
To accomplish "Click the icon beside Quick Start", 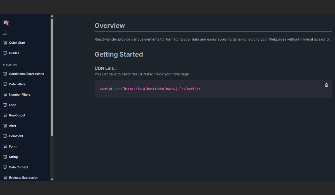I will click(x=5, y=43).
